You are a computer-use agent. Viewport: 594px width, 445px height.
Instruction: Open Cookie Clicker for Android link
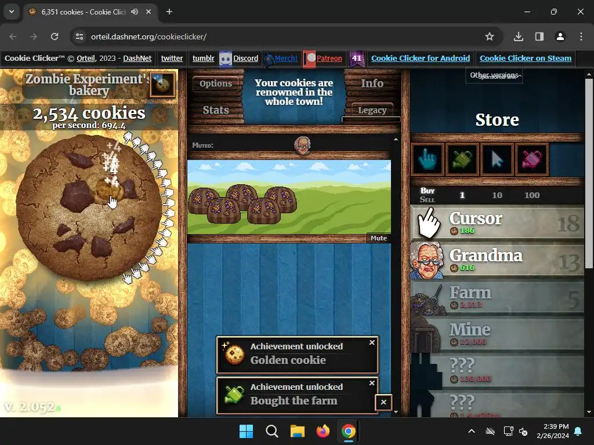[x=421, y=59]
